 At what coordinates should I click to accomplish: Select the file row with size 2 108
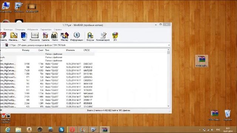coord(47,64)
